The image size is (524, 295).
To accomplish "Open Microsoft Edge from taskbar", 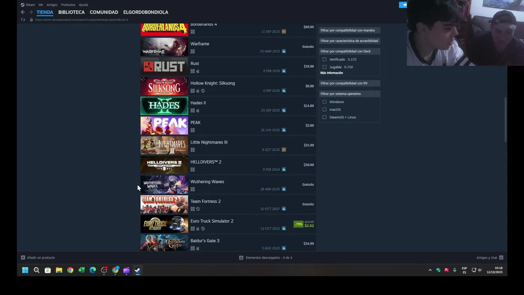I will 93,270.
